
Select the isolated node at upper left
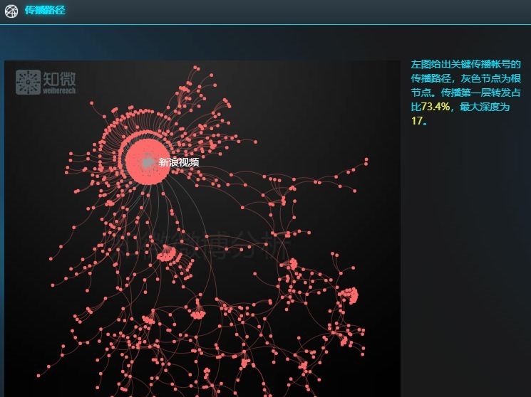[x=92, y=102]
